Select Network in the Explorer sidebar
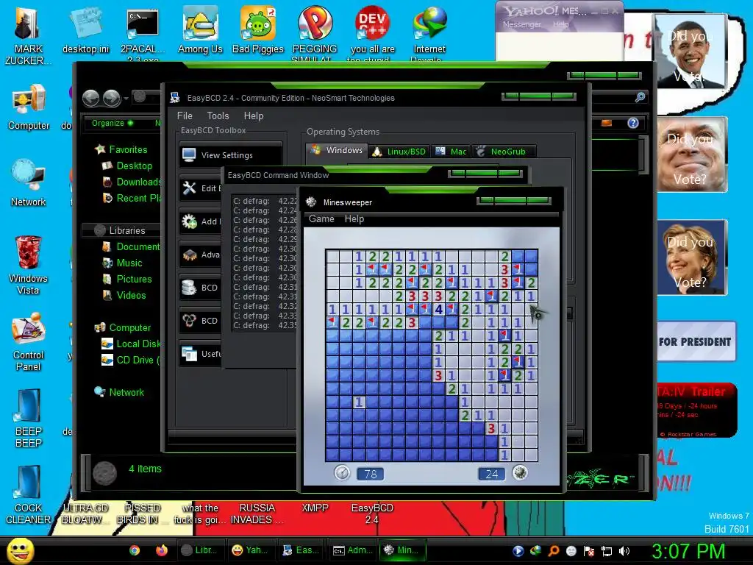Viewport: 753px width, 565px height. 119,392
